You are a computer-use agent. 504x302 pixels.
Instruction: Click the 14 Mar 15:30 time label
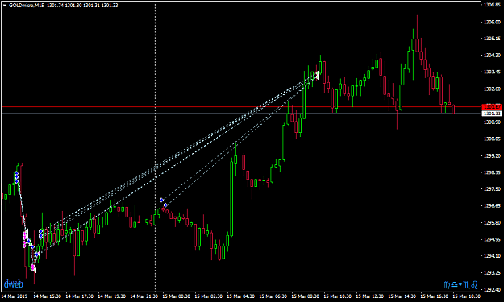tap(48, 296)
